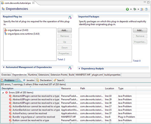Select the org.eclipse.ui (3.4.0) plug-in

(16, 30)
